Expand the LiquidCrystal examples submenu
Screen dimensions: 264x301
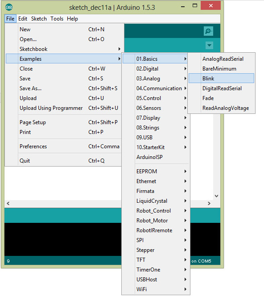(x=156, y=201)
